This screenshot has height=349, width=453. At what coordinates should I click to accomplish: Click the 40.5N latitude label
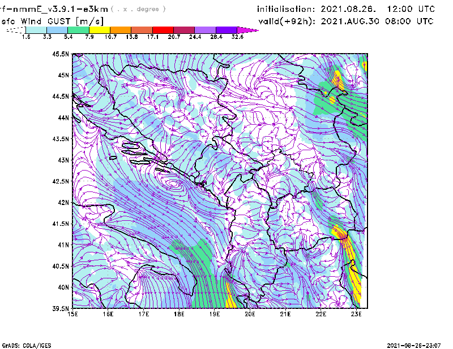coord(61,266)
